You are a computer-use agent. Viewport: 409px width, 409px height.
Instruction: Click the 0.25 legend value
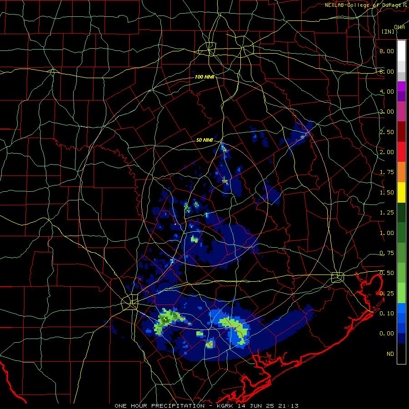(387, 294)
